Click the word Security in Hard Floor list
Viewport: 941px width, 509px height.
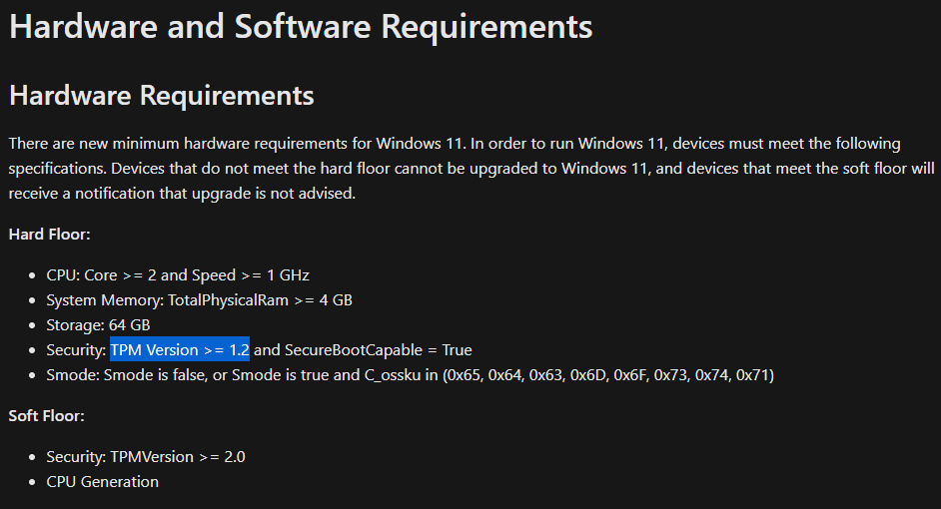coord(76,350)
